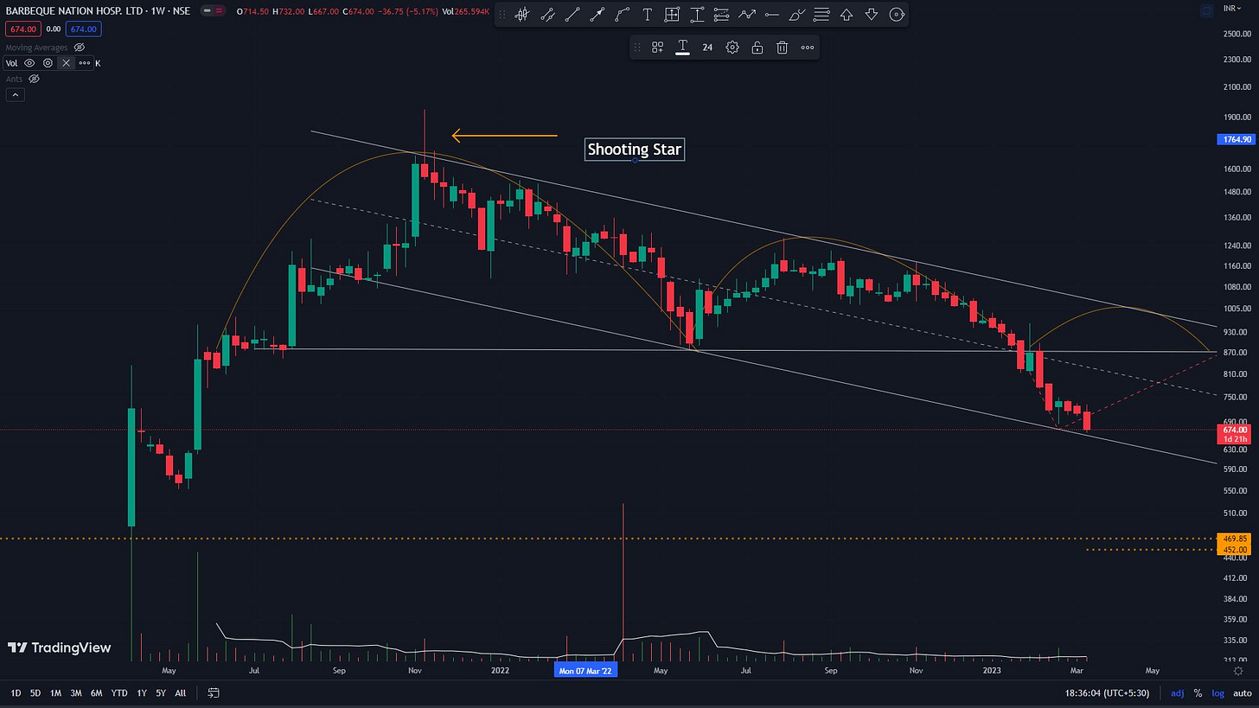Viewport: 1259px width, 708px height.
Task: Toggle adj adjusted data option
Action: pyautogui.click(x=1177, y=692)
